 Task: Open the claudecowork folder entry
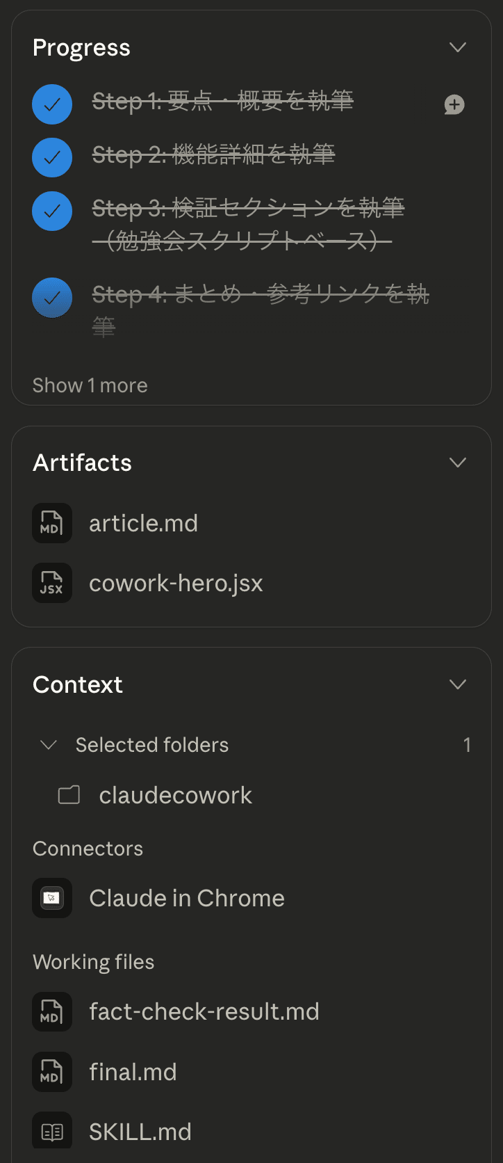pos(175,795)
